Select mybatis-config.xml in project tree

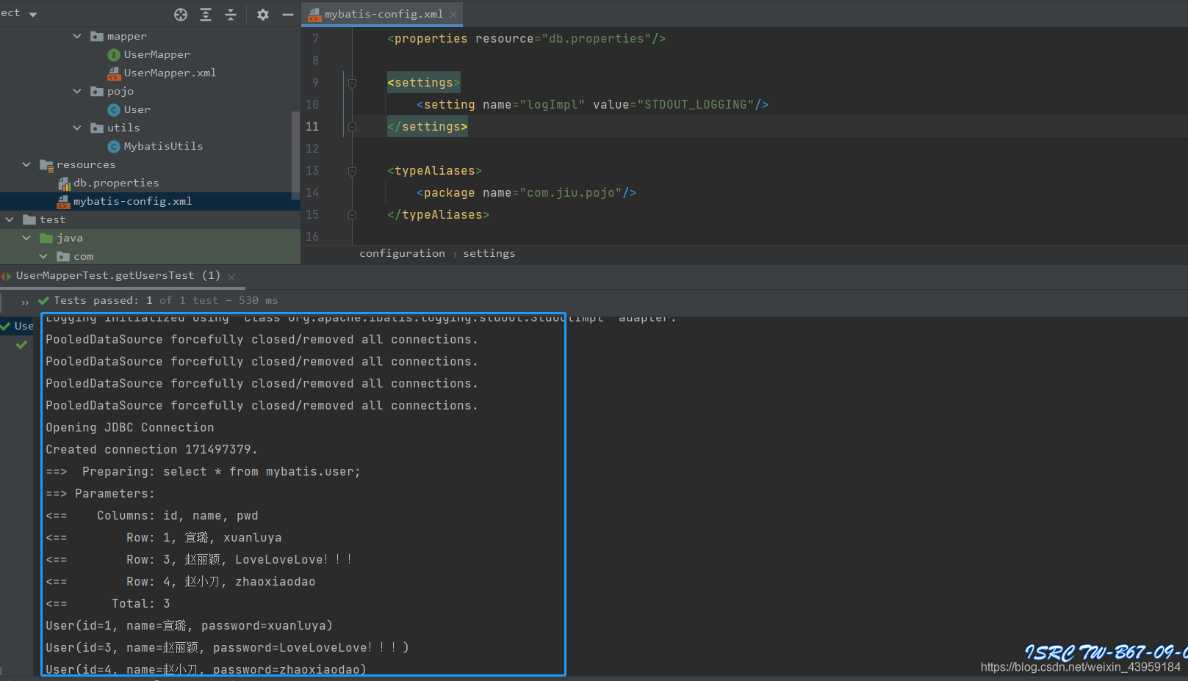coord(132,201)
